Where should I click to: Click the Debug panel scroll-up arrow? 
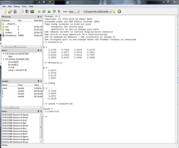(x=41, y=115)
